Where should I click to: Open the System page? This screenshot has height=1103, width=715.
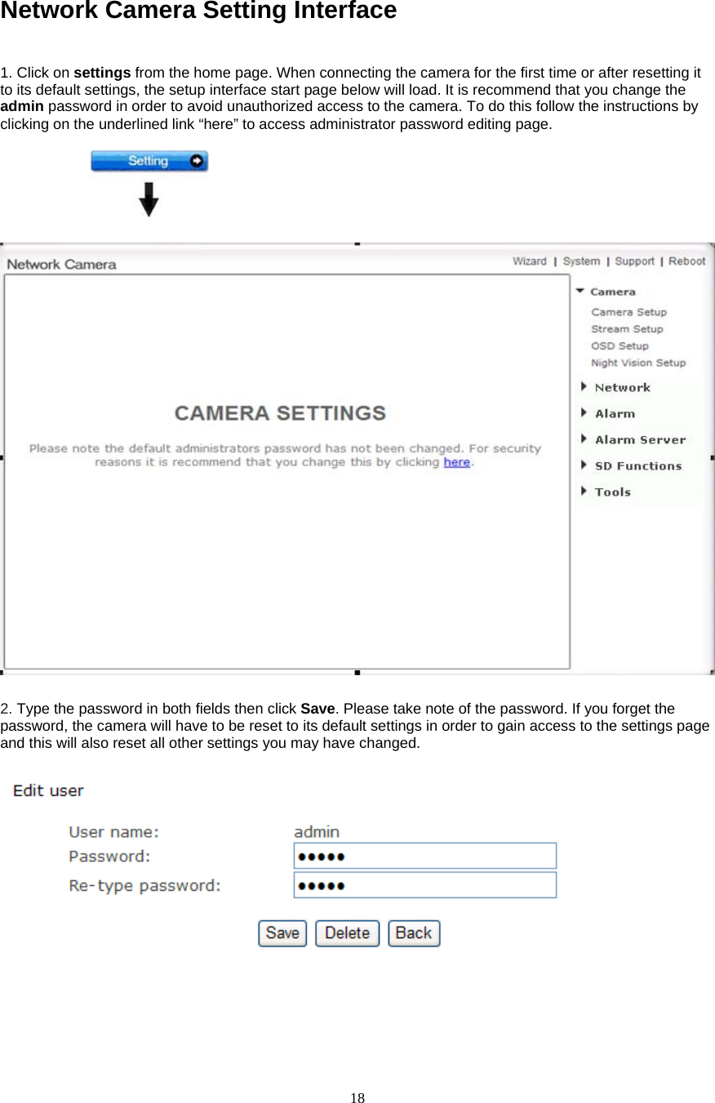(x=581, y=261)
